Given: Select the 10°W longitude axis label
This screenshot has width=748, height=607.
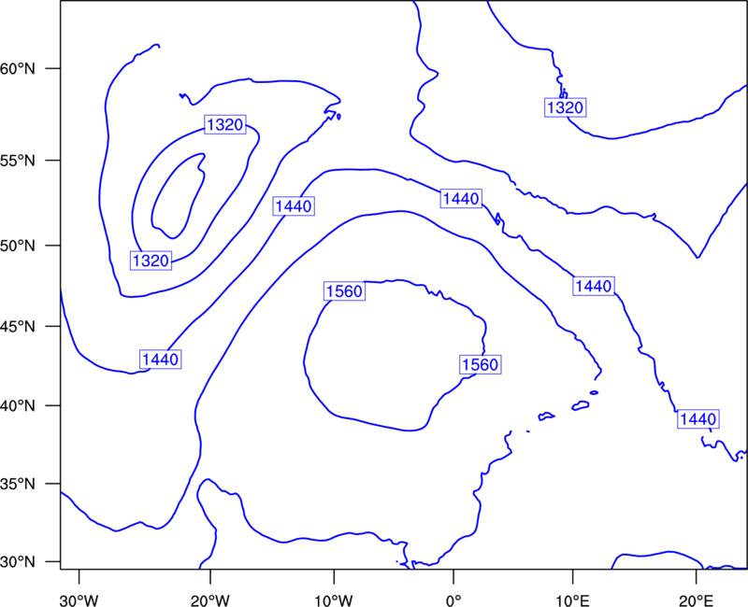Looking at the screenshot, I should [334, 600].
